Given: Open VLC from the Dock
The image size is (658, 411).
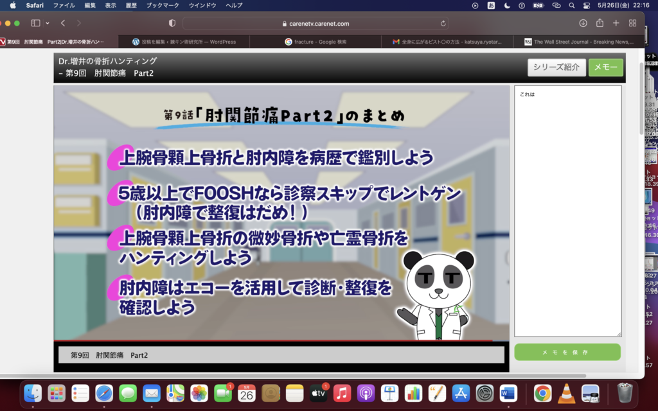Looking at the screenshot, I should point(566,392).
